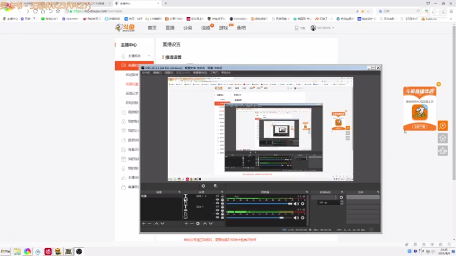This screenshot has width=456, height=256.
Task: Remove the selected source with the minus icon
Action: (192, 224)
